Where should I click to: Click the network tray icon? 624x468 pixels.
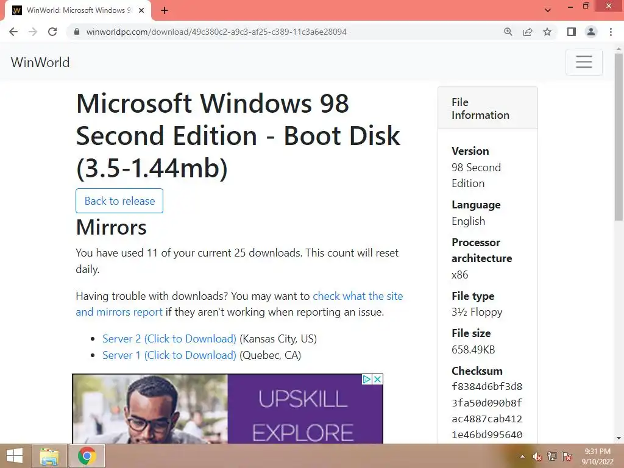click(x=552, y=456)
